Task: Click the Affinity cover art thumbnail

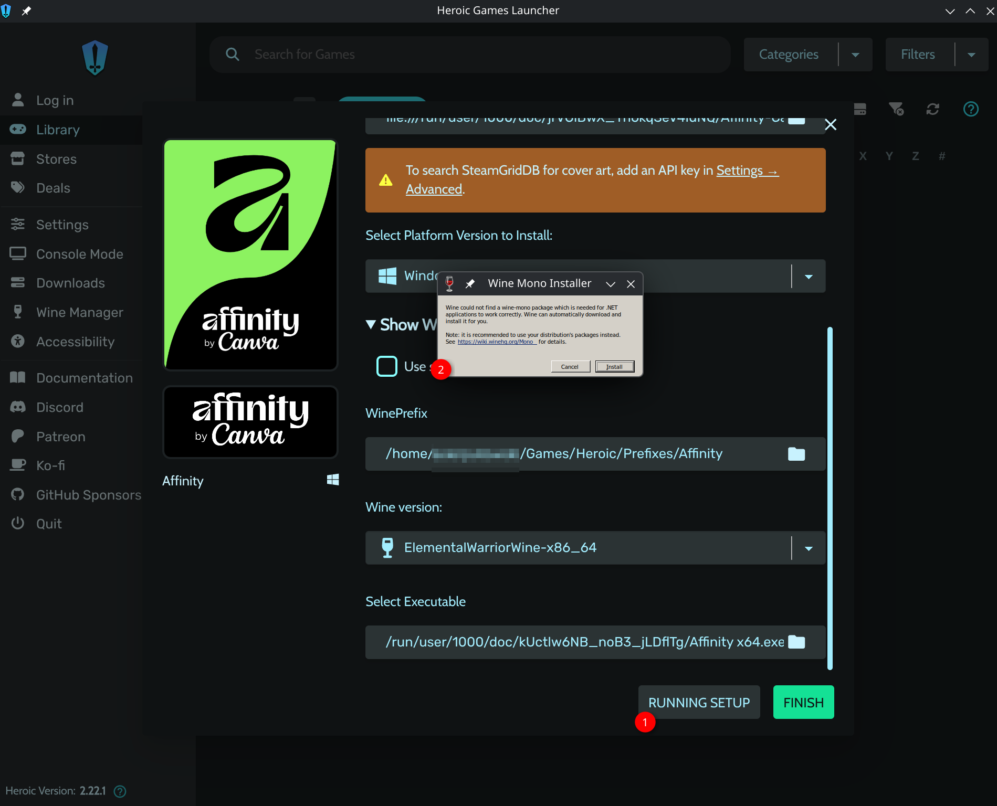Action: tap(250, 254)
